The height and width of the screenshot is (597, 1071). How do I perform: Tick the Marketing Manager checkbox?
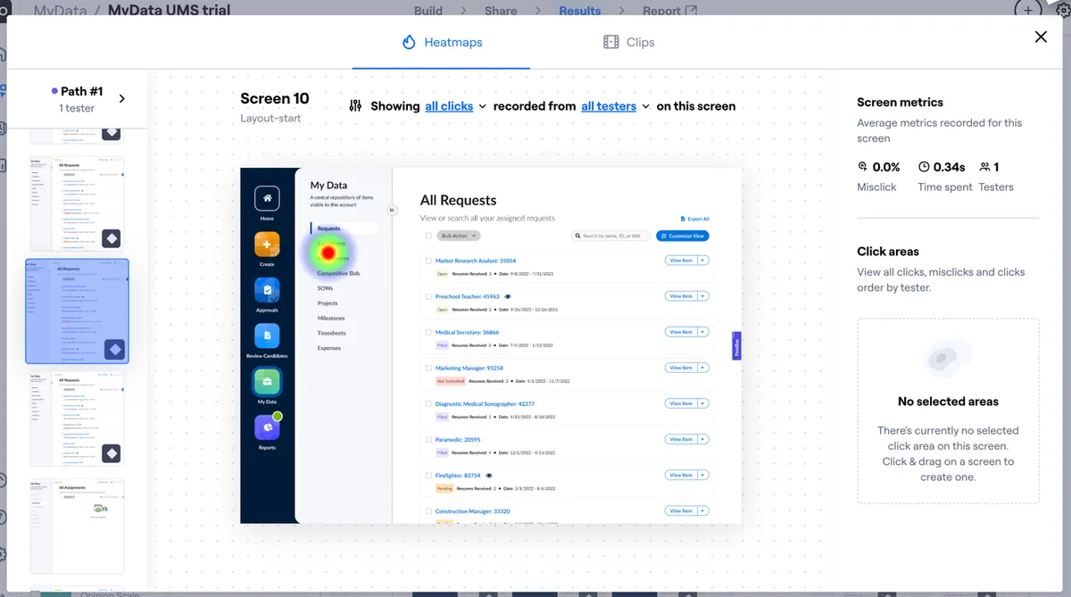pyautogui.click(x=428, y=368)
